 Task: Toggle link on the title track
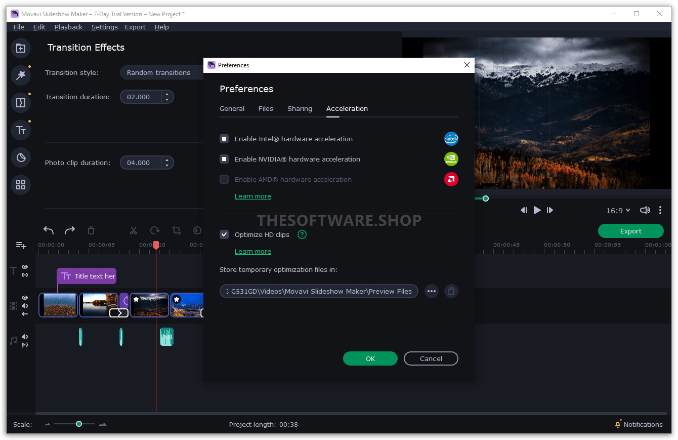[25, 275]
